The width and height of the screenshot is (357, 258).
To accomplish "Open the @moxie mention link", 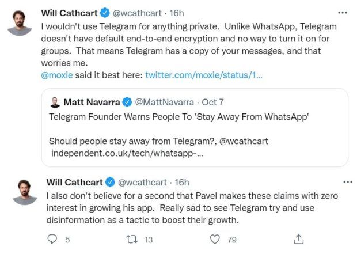I will click(57, 75).
